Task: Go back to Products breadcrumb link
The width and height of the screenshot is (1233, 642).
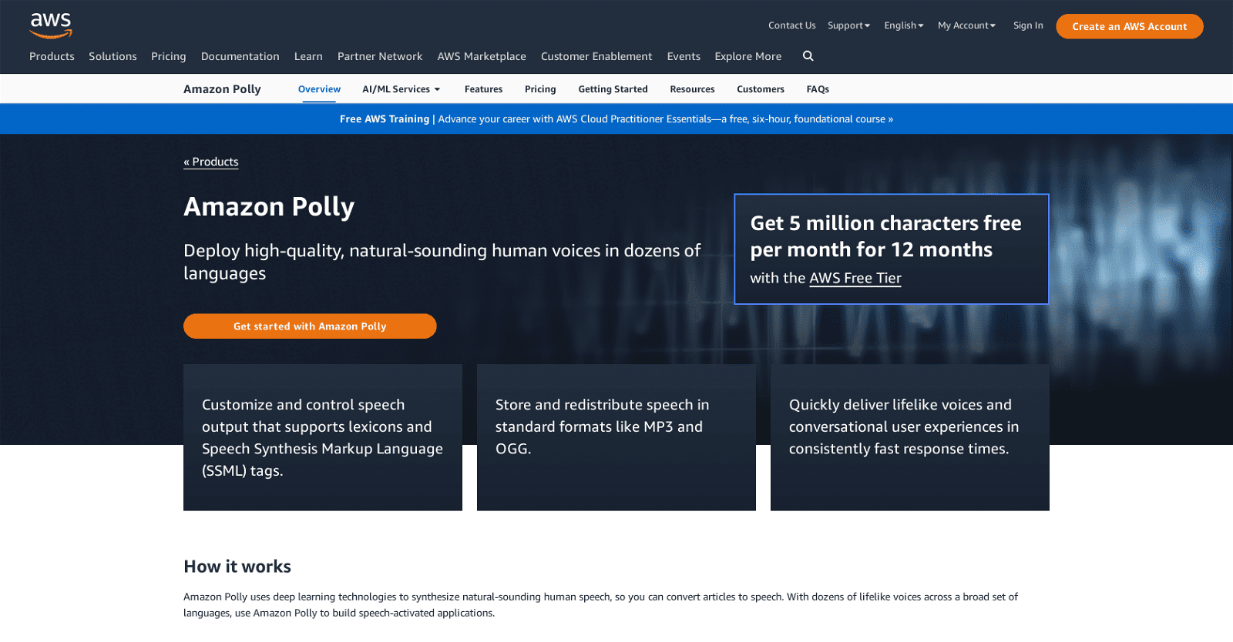Action: coord(211,162)
